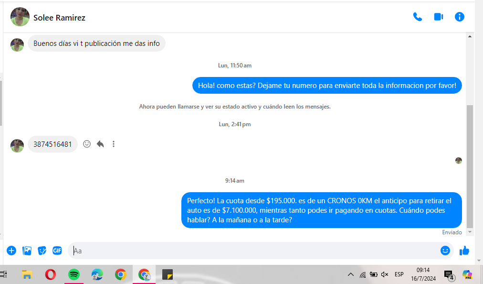Click the 'Hola! como estas?' sent message
The width and height of the screenshot is (483, 284).
[327, 86]
